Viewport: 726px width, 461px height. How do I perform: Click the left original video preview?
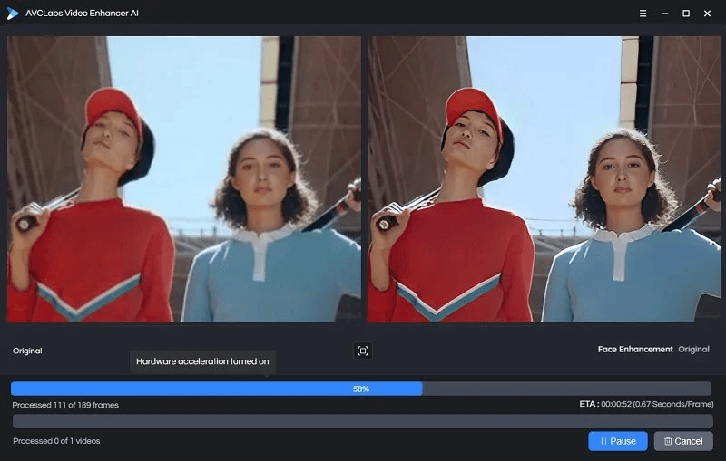[x=184, y=179]
